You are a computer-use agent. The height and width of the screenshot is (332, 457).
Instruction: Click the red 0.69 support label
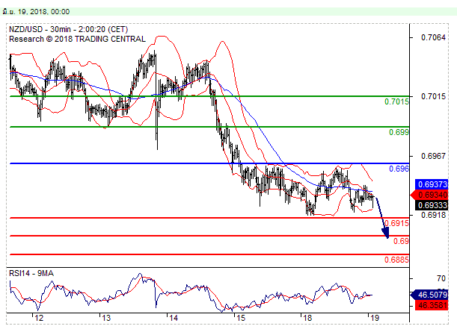(x=401, y=241)
